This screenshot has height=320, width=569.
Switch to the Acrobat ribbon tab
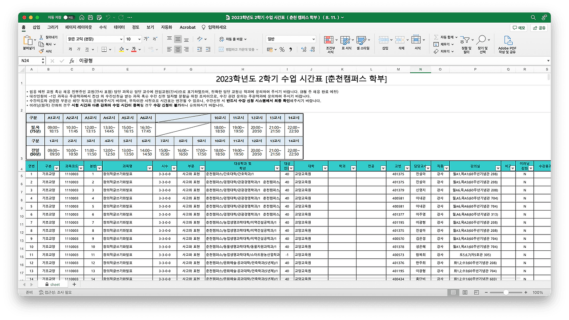pos(187,27)
